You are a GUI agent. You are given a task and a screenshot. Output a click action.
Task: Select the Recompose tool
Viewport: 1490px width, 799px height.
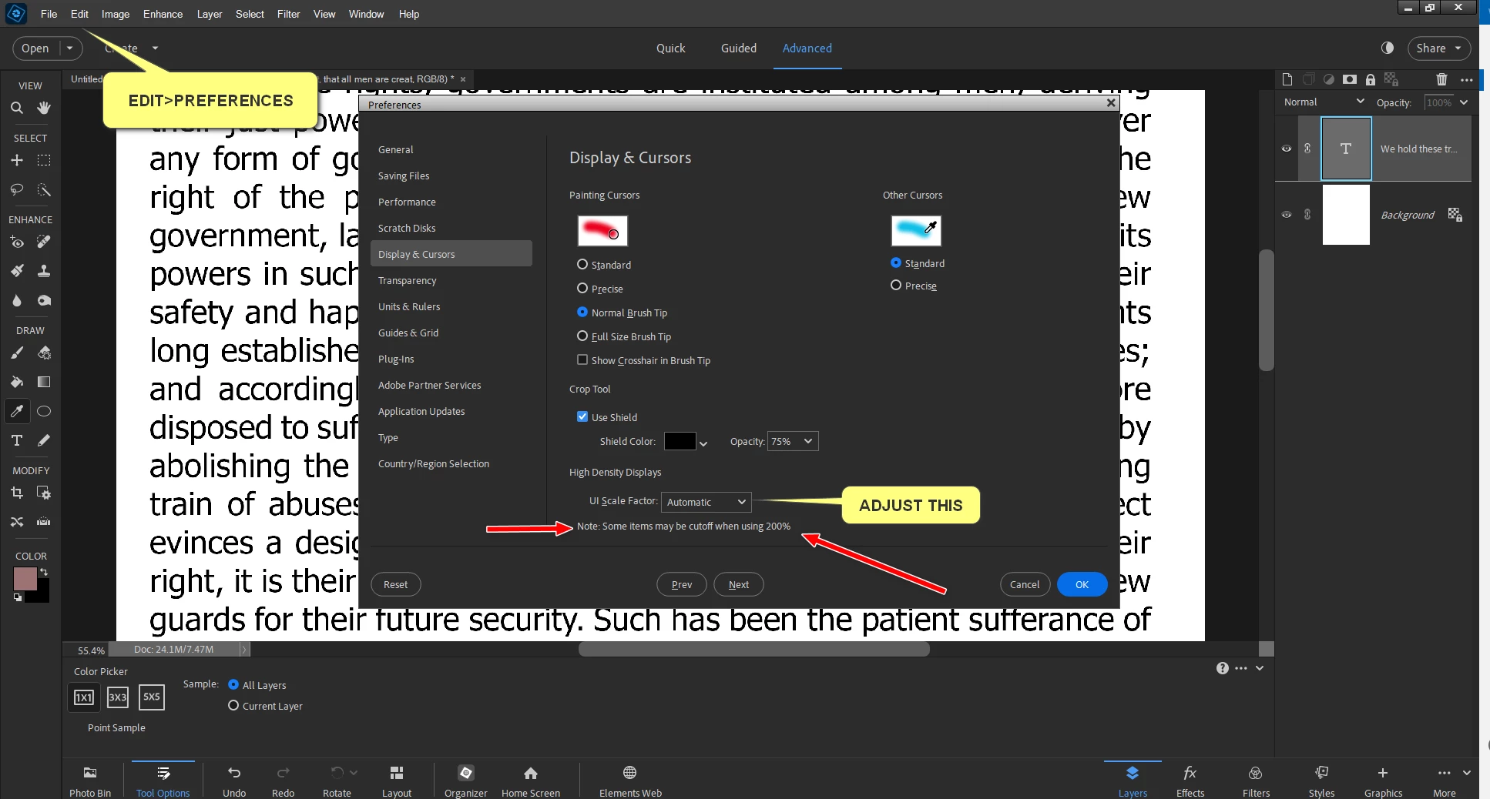[x=44, y=493]
